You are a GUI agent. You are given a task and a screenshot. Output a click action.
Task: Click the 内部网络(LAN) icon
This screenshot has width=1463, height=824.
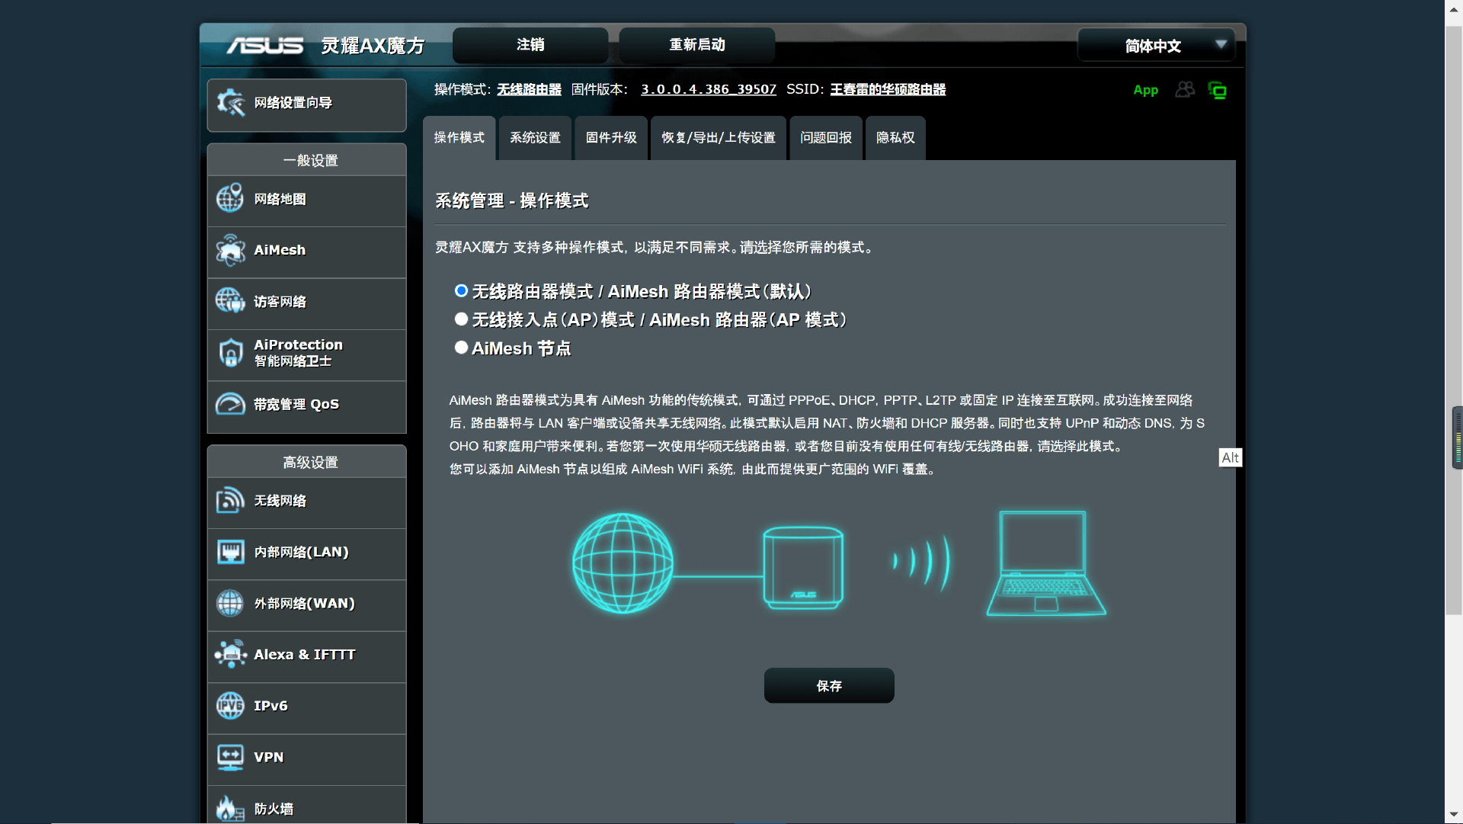pyautogui.click(x=230, y=551)
